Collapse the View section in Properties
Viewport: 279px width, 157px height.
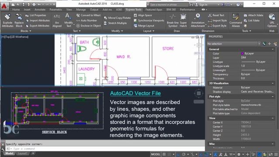[x=273, y=118]
